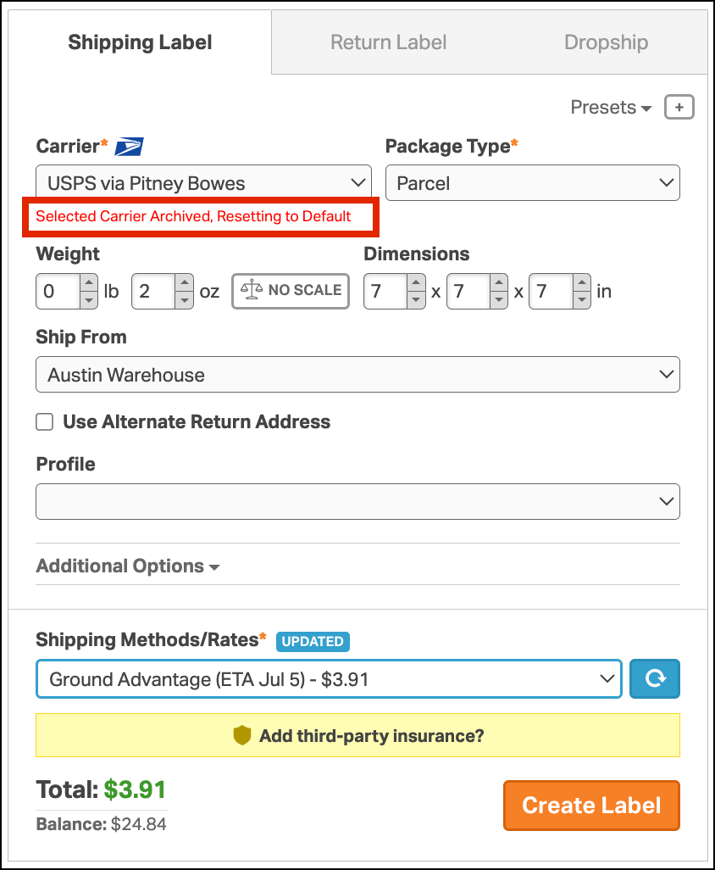Open the Package Type dropdown

coord(532,183)
